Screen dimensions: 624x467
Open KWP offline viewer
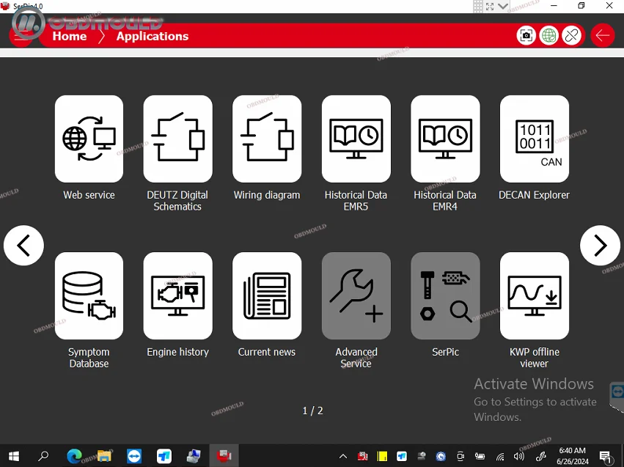pyautogui.click(x=535, y=295)
